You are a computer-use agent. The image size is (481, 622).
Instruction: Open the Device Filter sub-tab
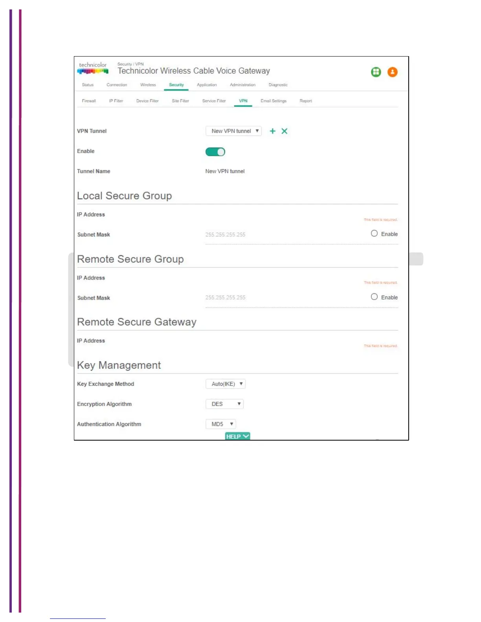pos(147,101)
